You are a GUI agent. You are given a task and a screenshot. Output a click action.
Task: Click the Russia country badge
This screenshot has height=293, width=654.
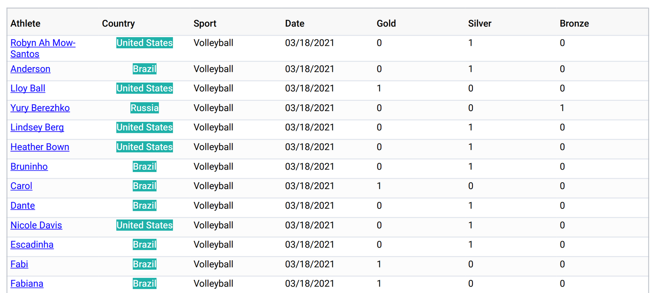click(x=144, y=108)
